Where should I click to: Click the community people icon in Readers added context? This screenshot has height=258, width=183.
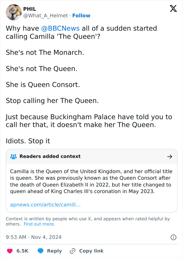(x=14, y=156)
